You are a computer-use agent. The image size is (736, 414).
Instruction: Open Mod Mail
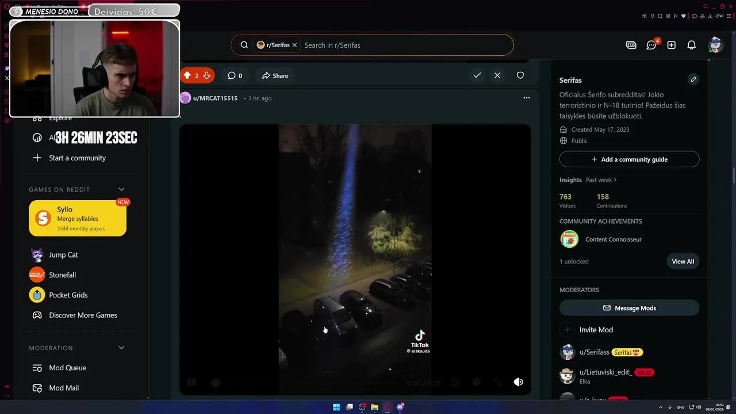coord(64,388)
